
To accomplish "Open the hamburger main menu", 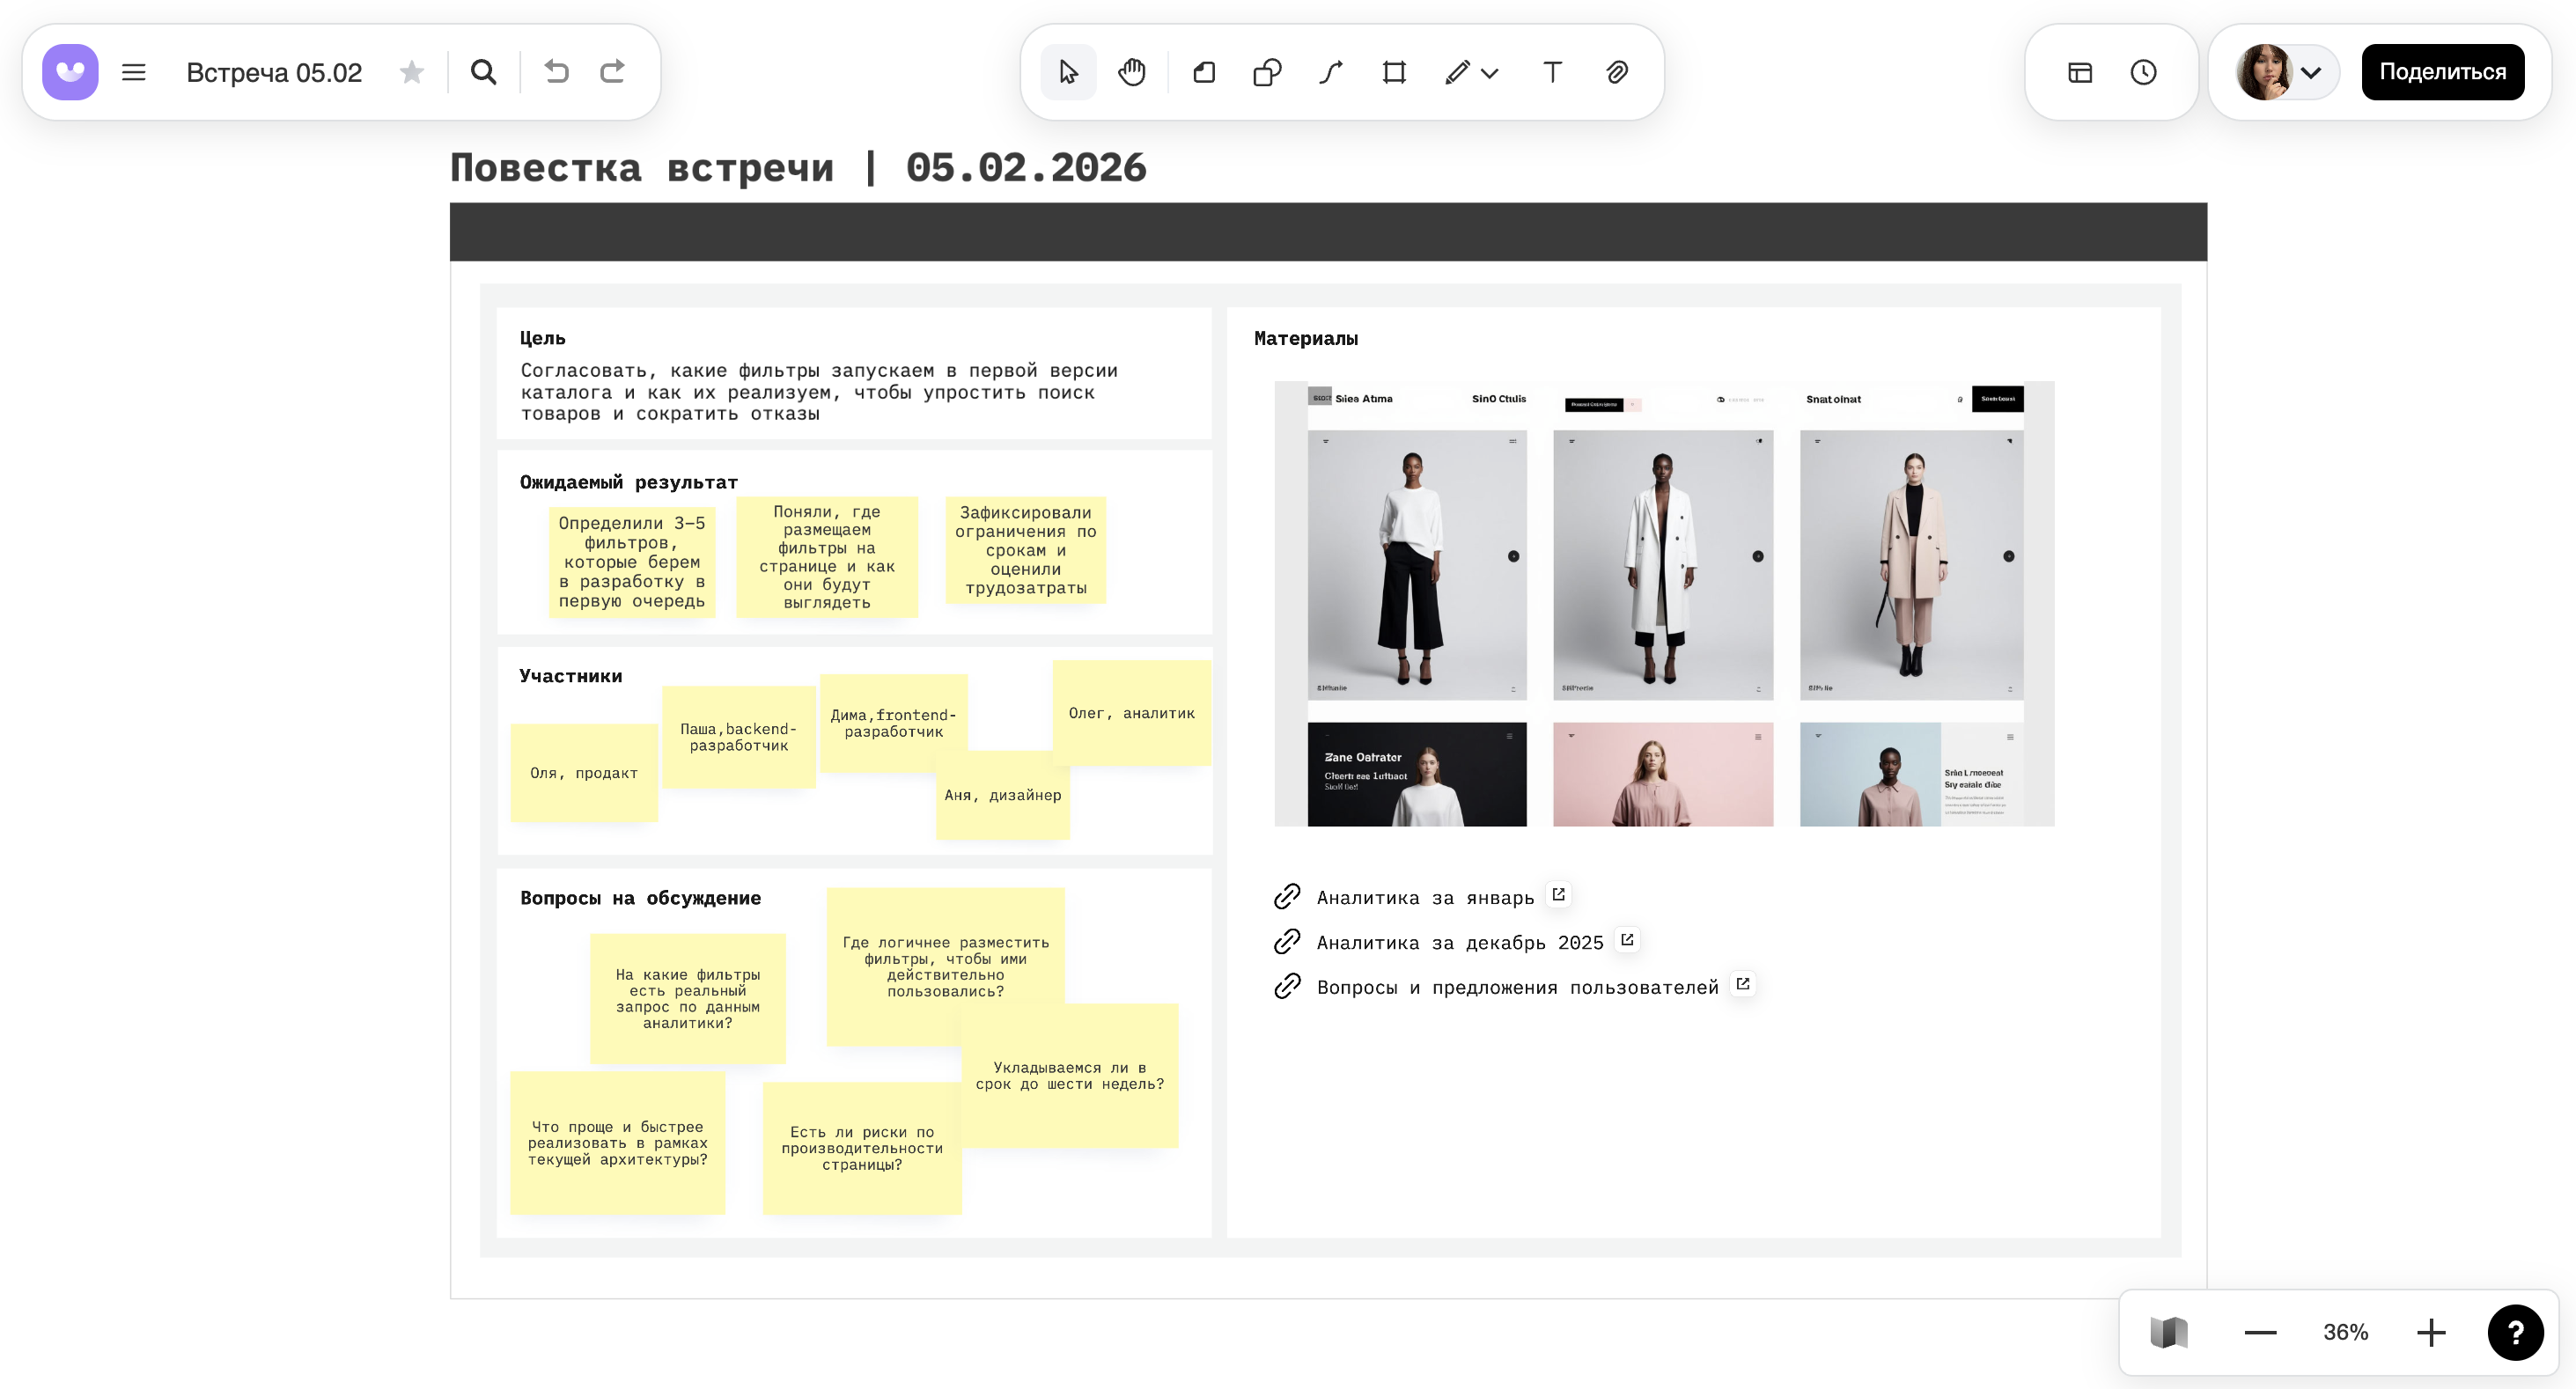I will (134, 72).
